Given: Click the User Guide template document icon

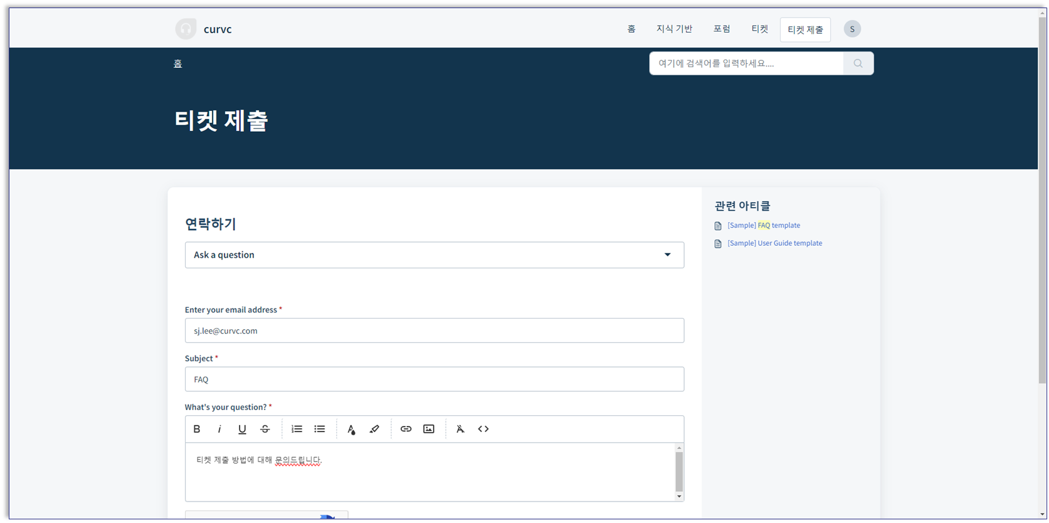Looking at the screenshot, I should point(718,243).
